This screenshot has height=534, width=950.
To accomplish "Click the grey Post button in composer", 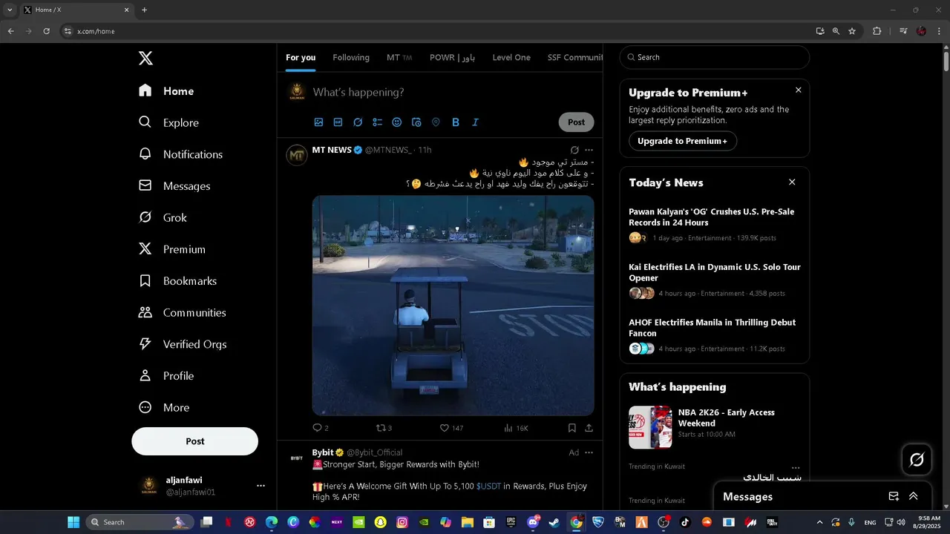I will coord(576,122).
